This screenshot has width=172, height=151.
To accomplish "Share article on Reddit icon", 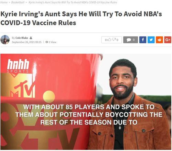I will coord(159,40).
